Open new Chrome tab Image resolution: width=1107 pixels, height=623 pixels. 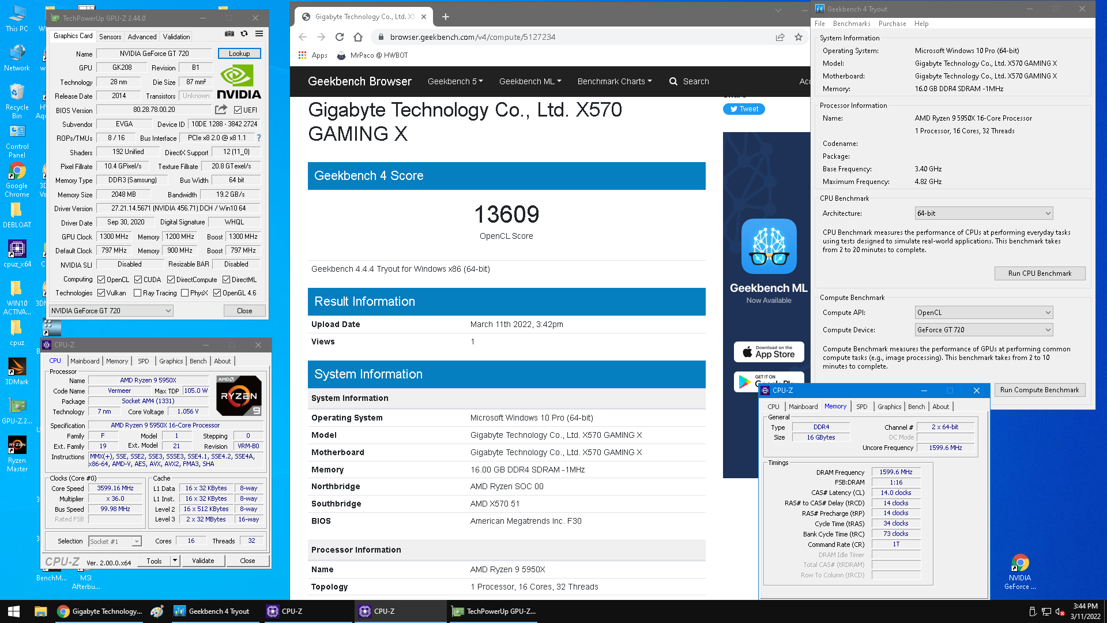[445, 17]
